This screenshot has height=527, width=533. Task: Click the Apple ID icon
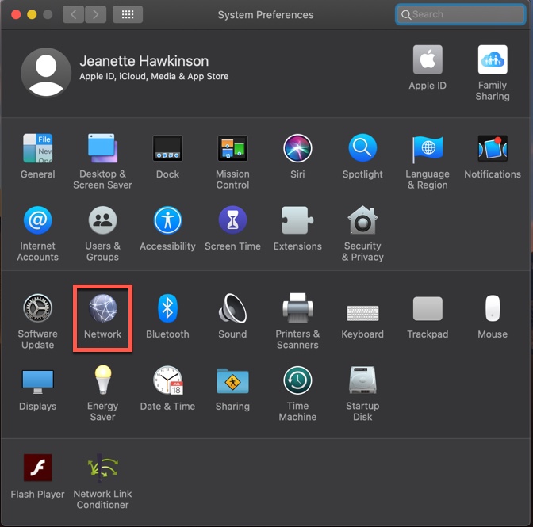pyautogui.click(x=428, y=61)
